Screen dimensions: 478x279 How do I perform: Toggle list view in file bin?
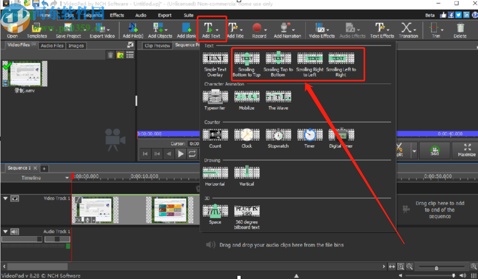tap(130, 55)
